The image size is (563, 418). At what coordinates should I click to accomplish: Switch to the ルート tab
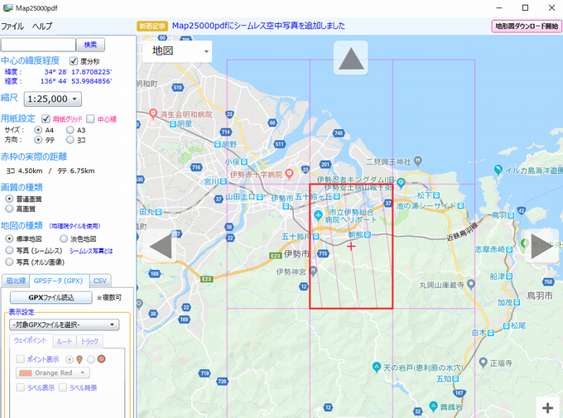coord(65,342)
